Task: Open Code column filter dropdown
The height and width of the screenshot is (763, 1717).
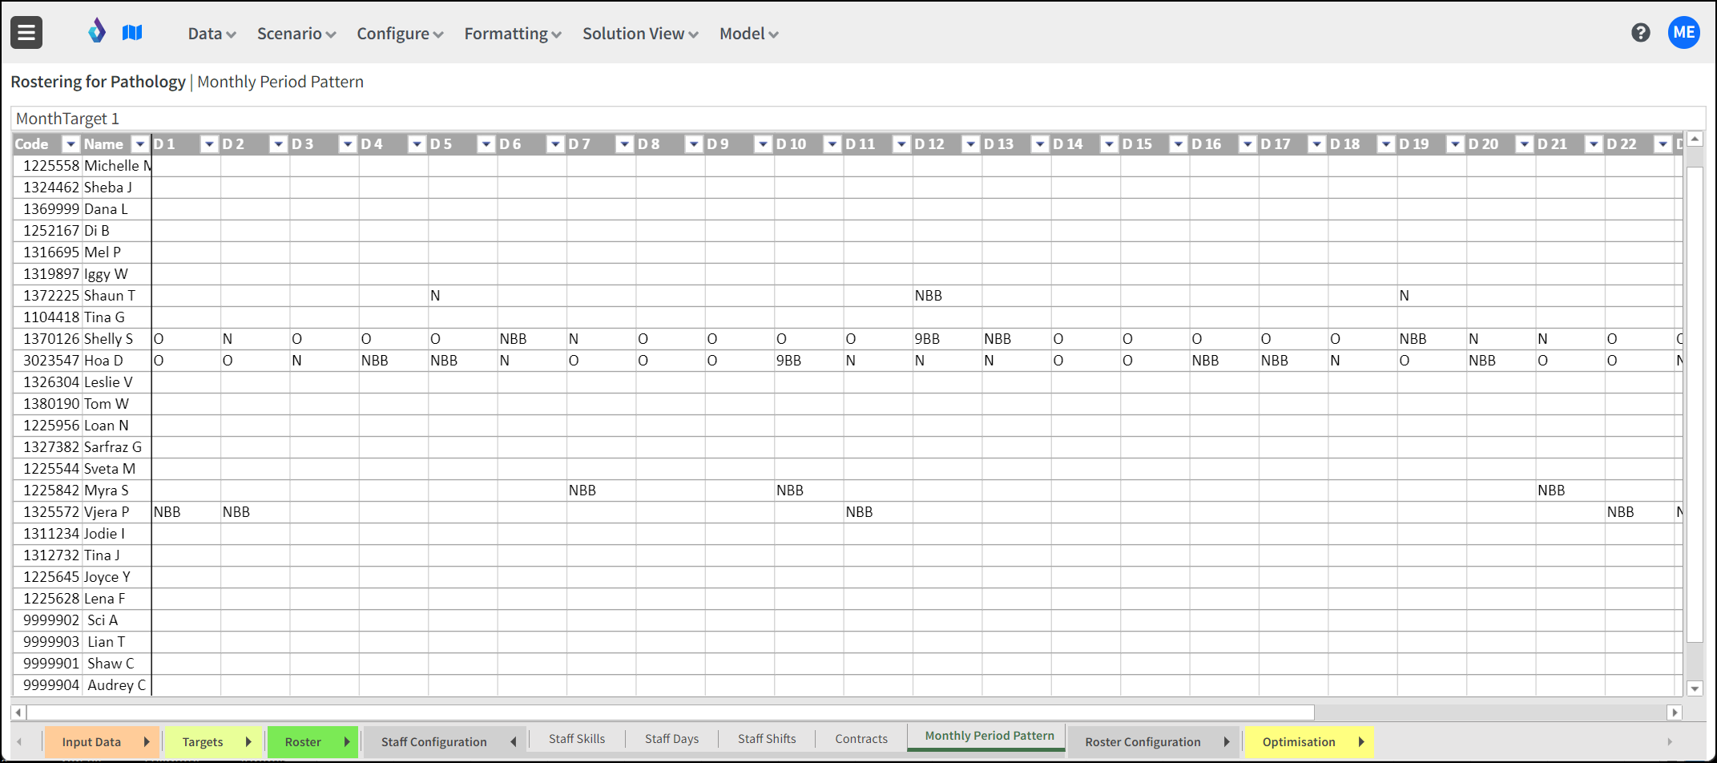Action: tap(71, 144)
